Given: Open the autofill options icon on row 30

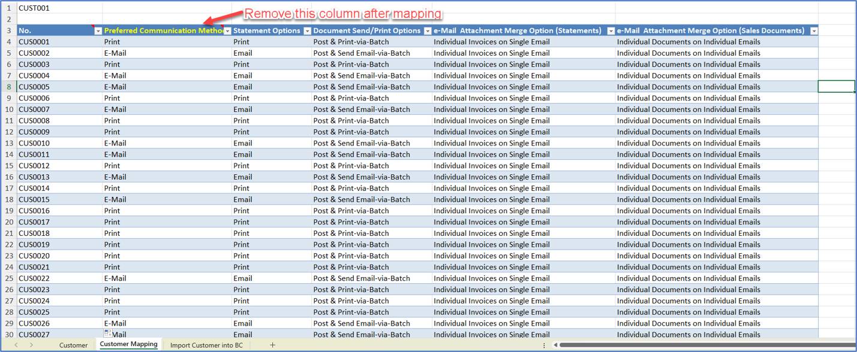Looking at the screenshot, I should pos(108,333).
